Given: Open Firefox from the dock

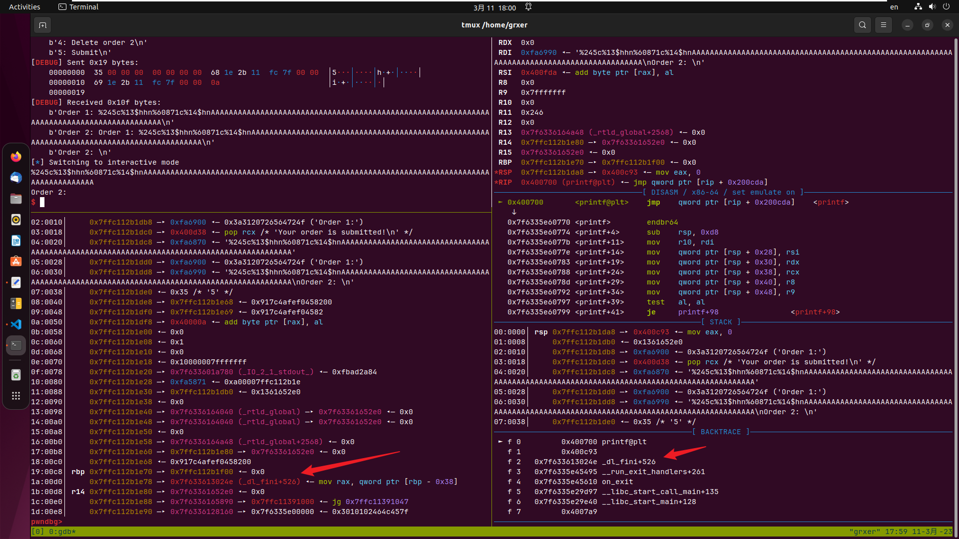Looking at the screenshot, I should point(16,157).
